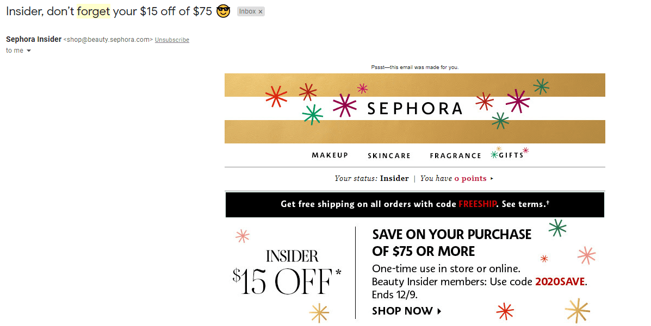Open the Gifts section
Screen dimensions: 651x326
pos(511,155)
